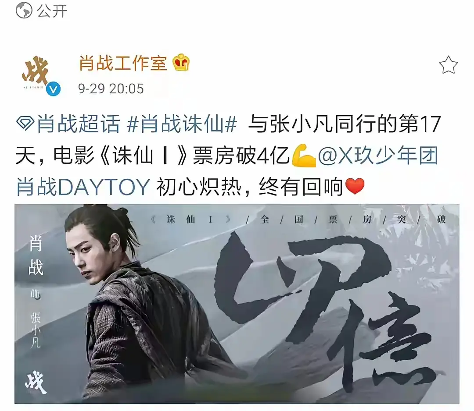Click the globe public-visibility icon
The image size is (474, 411).
[x=24, y=10]
